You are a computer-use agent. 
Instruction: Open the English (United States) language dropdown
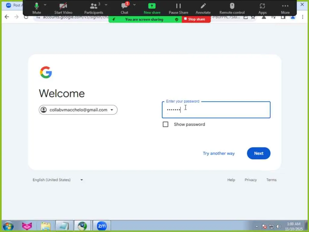pos(58,180)
